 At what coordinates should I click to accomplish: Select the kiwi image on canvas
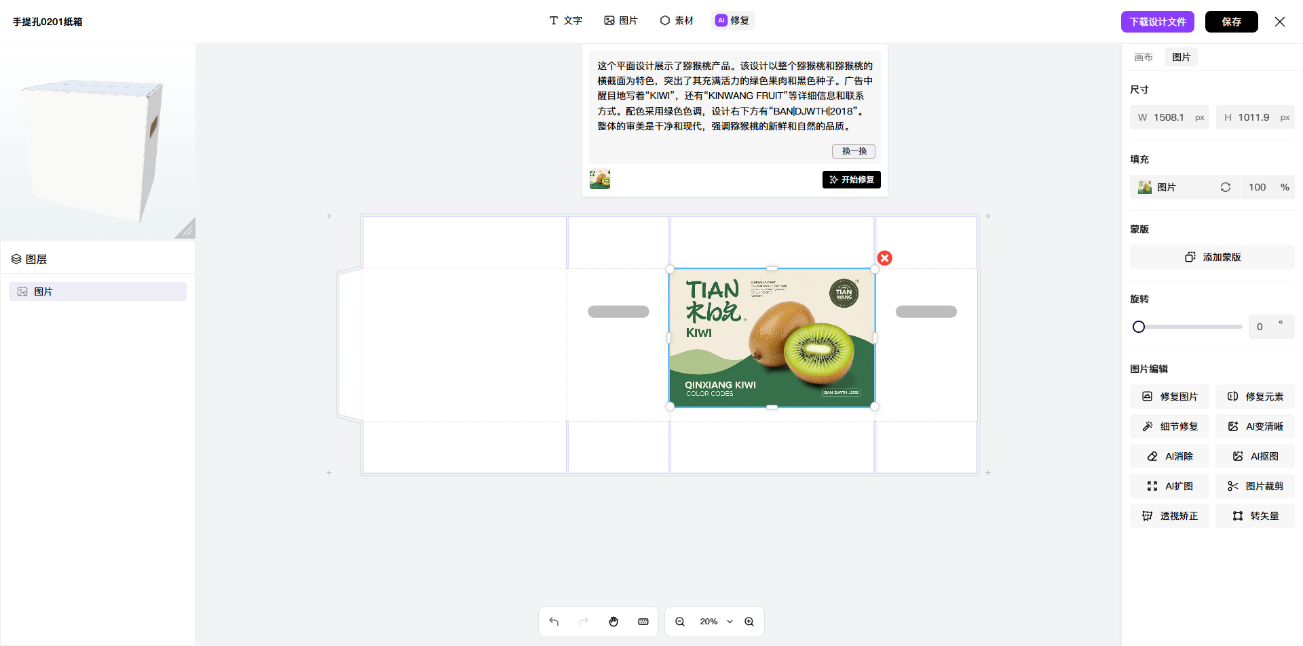[772, 338]
